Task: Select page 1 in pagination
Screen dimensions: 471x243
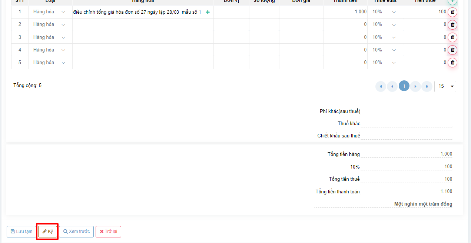Action: click(x=404, y=86)
